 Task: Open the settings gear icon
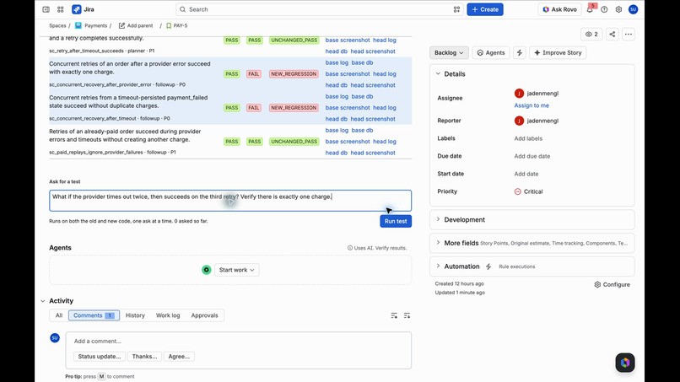619,9
